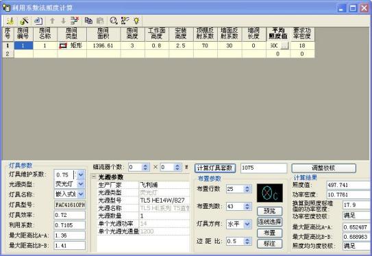Screen dimensions: 372x256
Task: Click the 灯具型号 field FAC41610PH
Action: click(70, 205)
